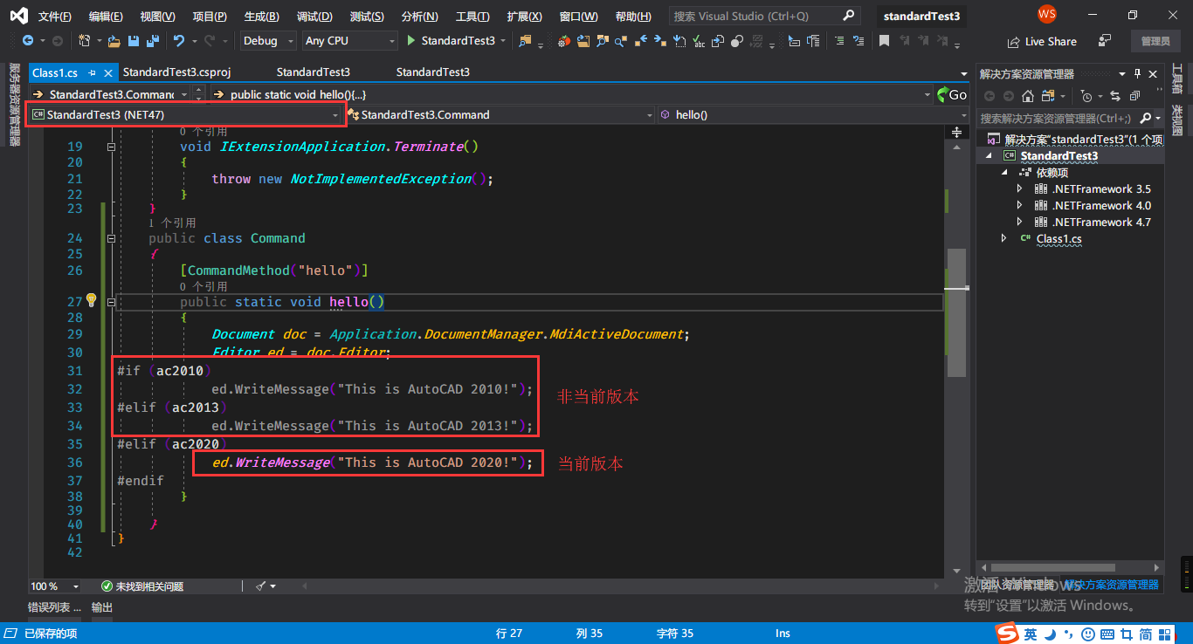Click the 管理员 button

pos(1155,41)
